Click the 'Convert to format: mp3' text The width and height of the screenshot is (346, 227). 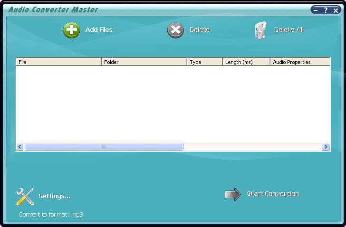point(51,215)
